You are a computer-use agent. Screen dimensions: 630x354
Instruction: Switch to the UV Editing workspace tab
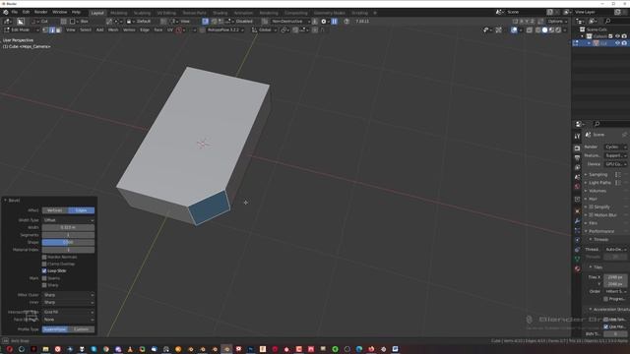[166, 13]
